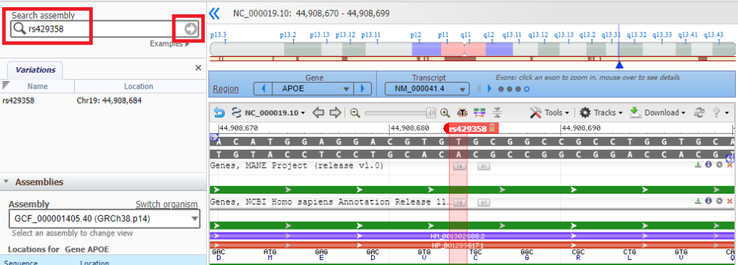738x265 pixels.
Task: Sort by the Name column header
Action: pos(37,86)
